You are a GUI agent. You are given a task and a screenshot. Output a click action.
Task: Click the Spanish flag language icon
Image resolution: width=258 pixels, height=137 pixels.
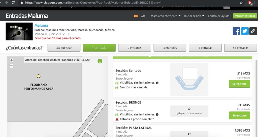[x=136, y=16]
